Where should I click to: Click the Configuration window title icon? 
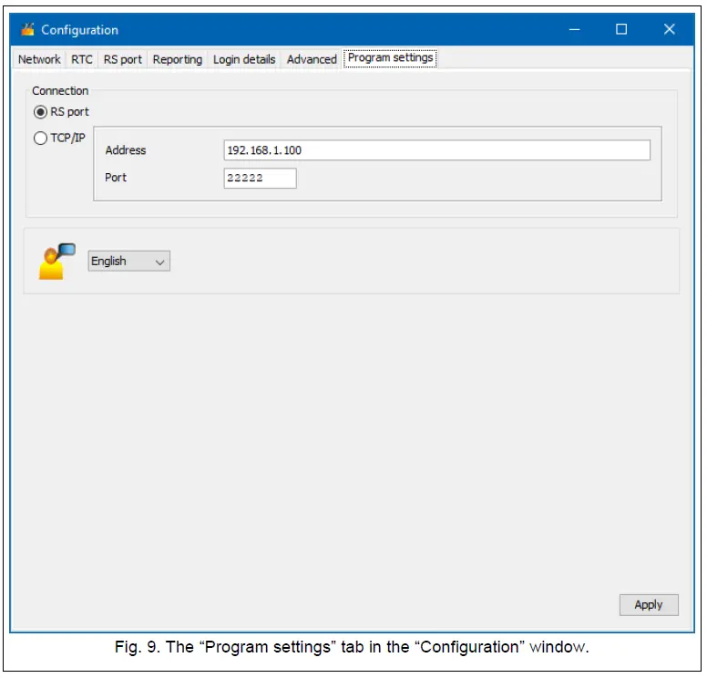[27, 29]
